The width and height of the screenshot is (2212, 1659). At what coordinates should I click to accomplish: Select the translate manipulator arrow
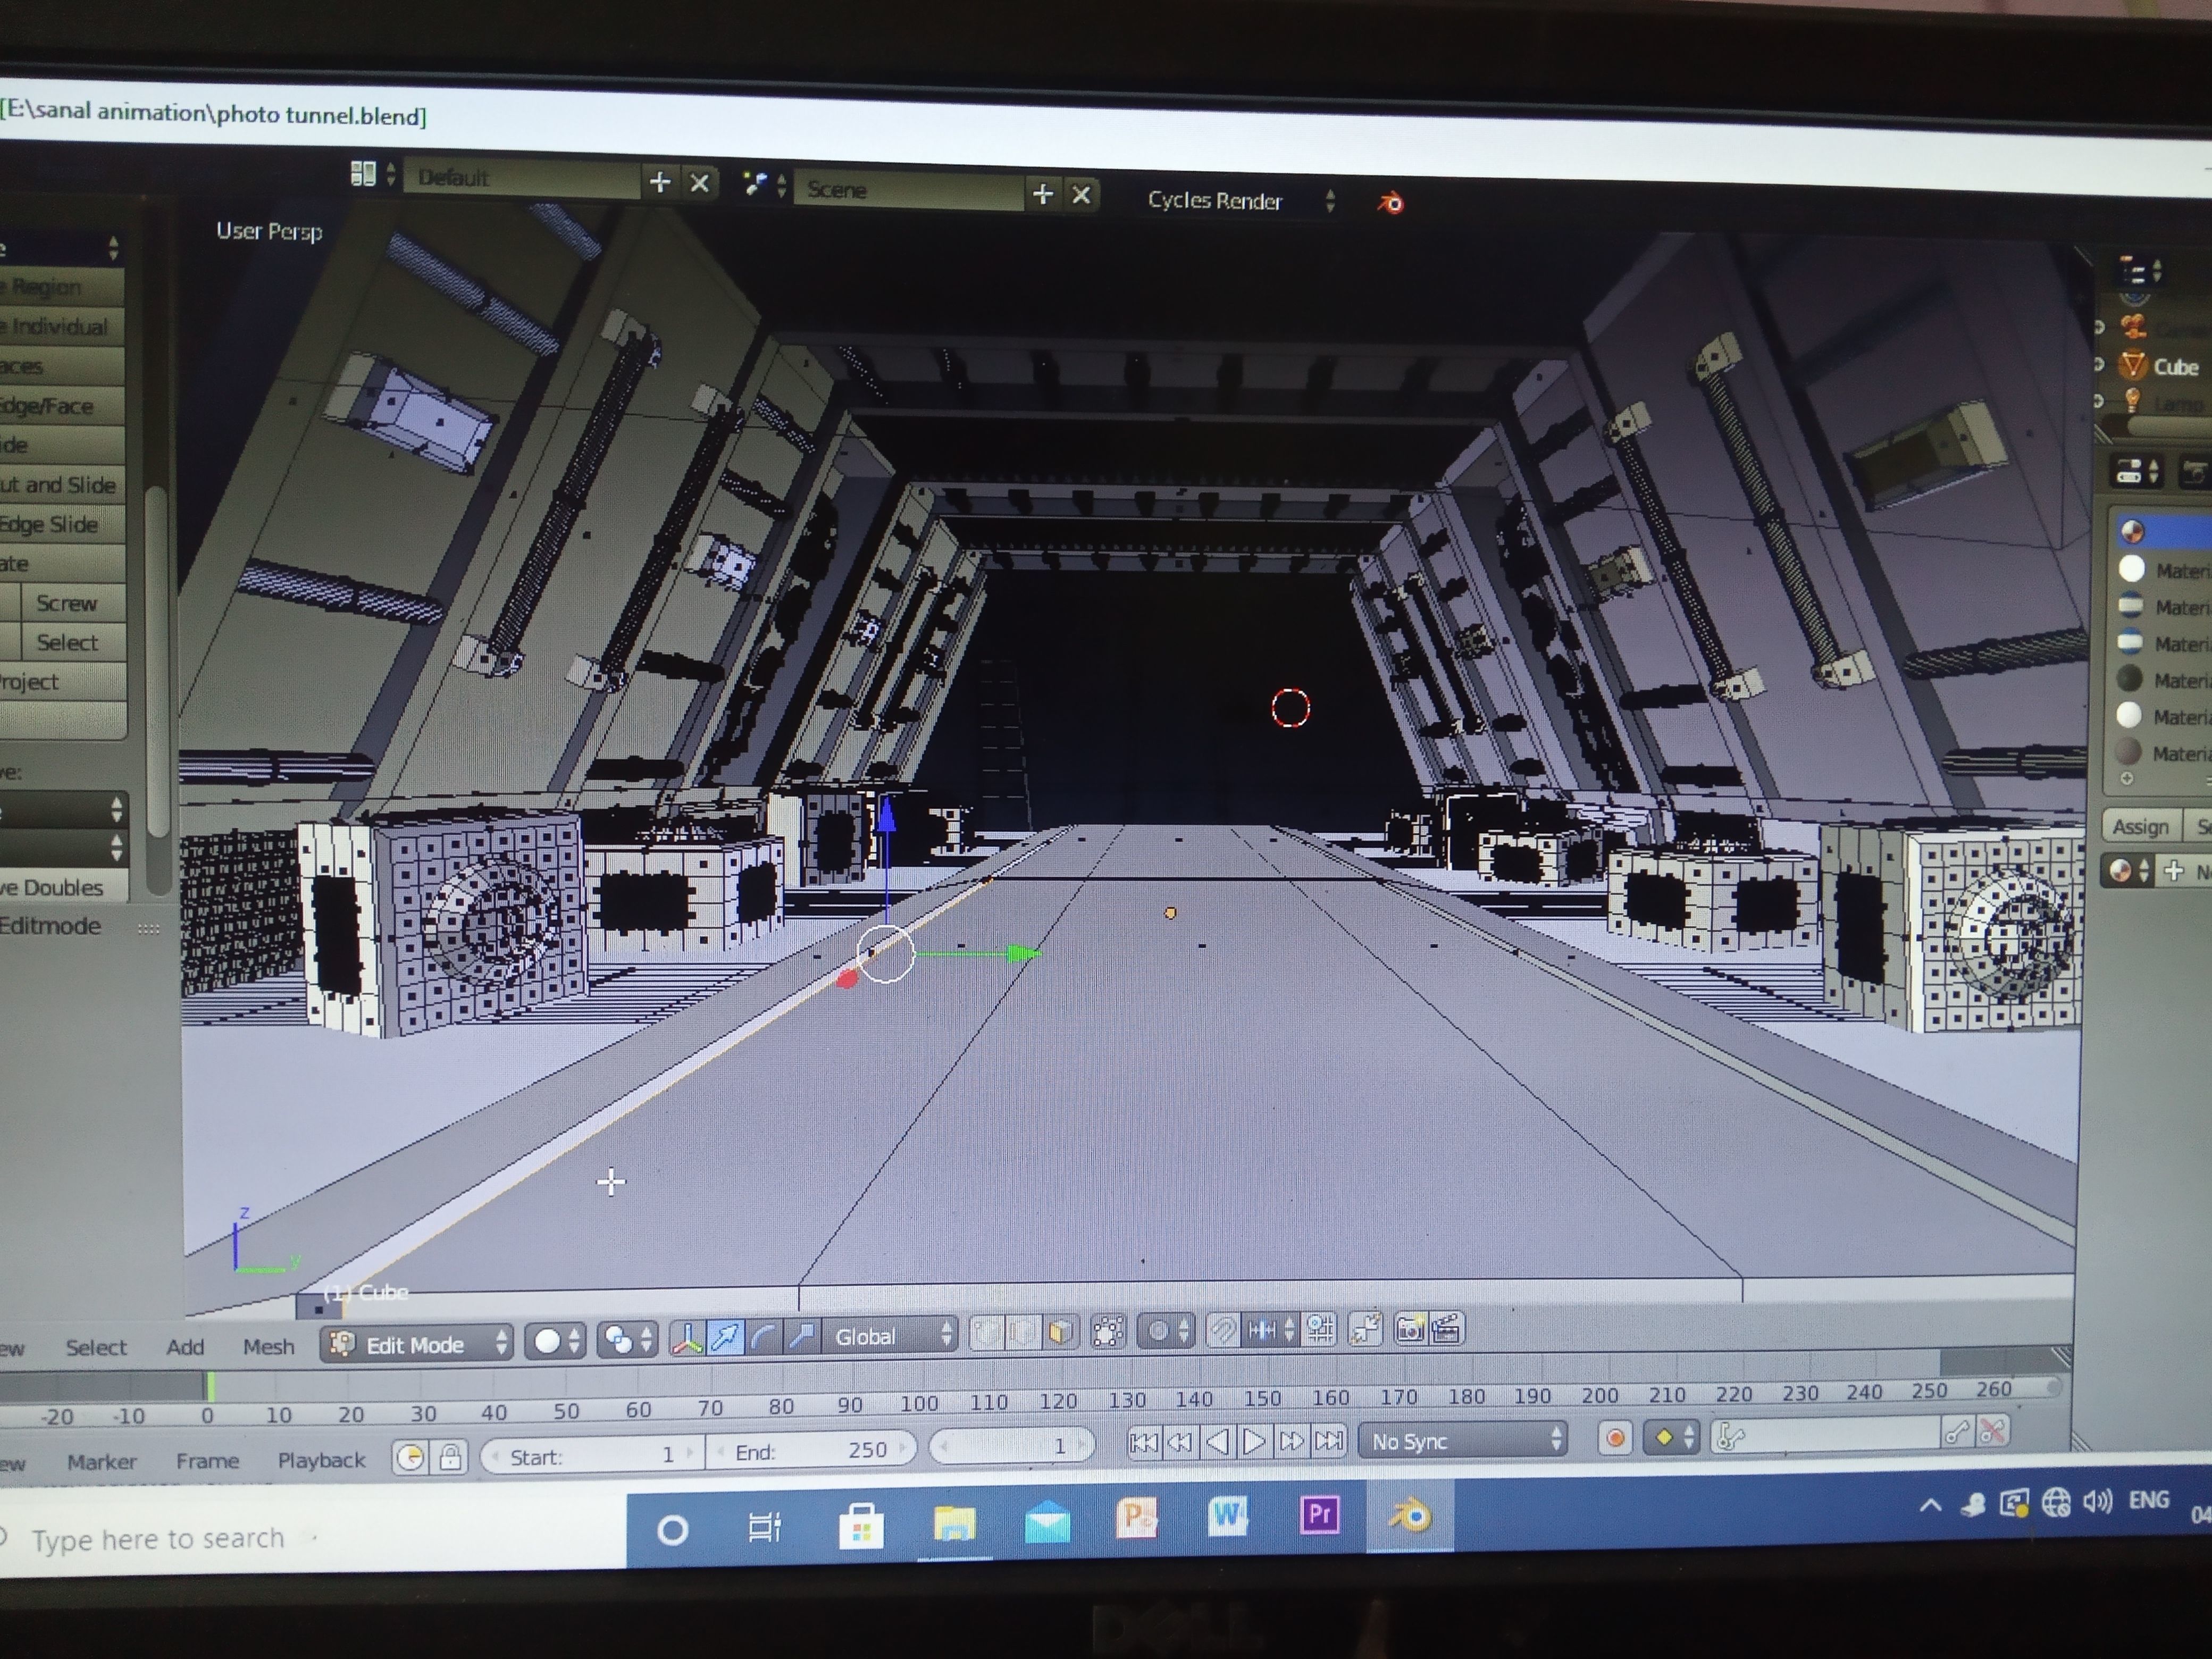(725, 1337)
